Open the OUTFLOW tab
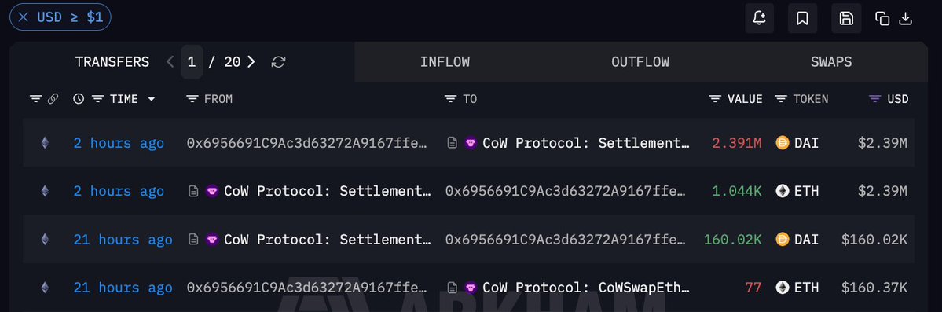 [640, 62]
